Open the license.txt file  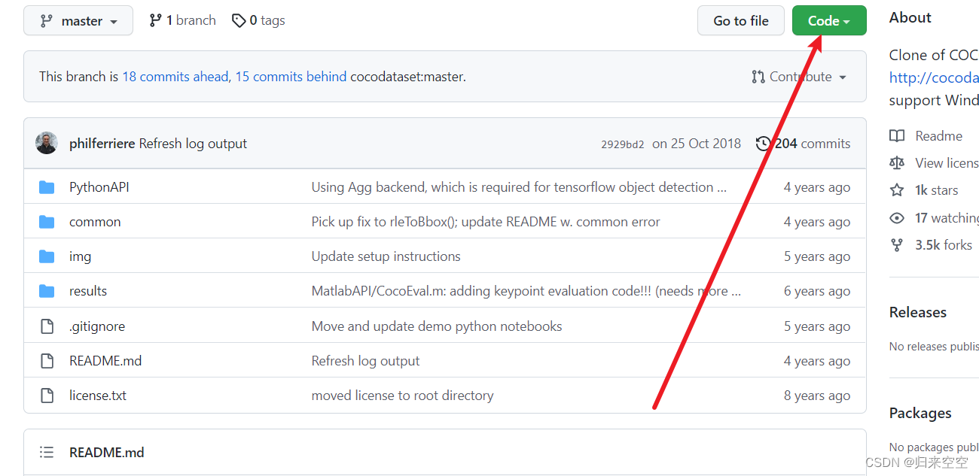(98, 396)
